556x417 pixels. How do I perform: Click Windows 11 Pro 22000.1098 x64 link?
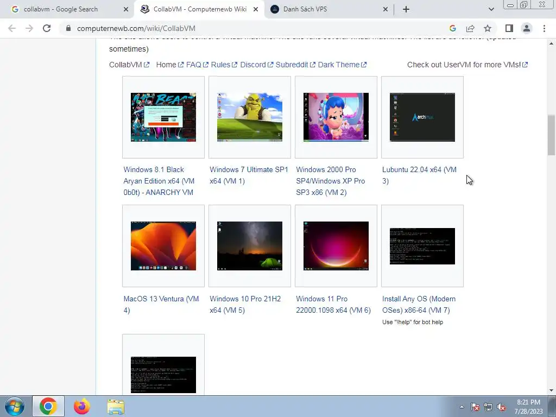(333, 304)
